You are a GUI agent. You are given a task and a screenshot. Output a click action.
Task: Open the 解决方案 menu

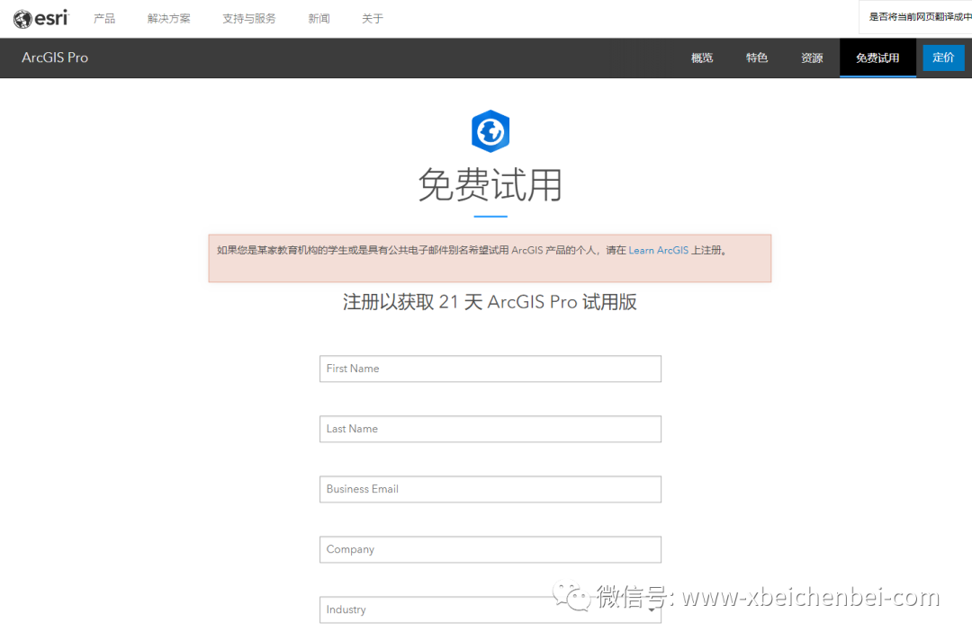tap(168, 18)
